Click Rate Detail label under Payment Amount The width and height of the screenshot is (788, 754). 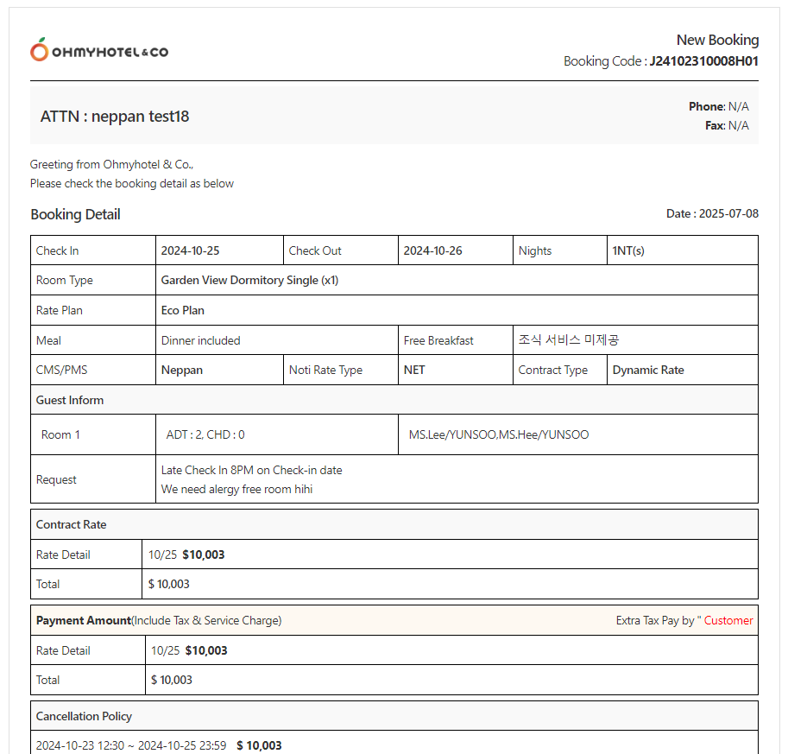pos(63,651)
